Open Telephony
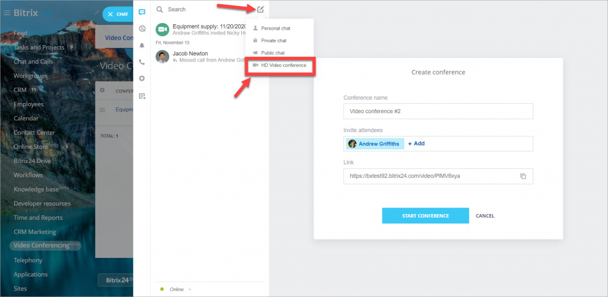 [28, 260]
